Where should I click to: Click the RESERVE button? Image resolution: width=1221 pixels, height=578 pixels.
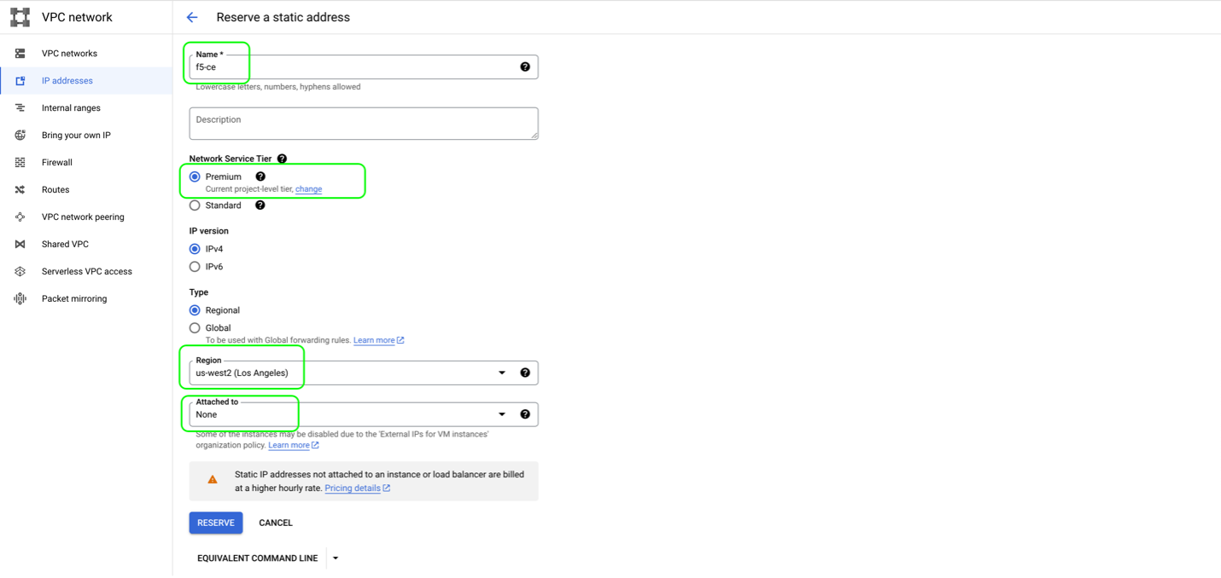215,523
